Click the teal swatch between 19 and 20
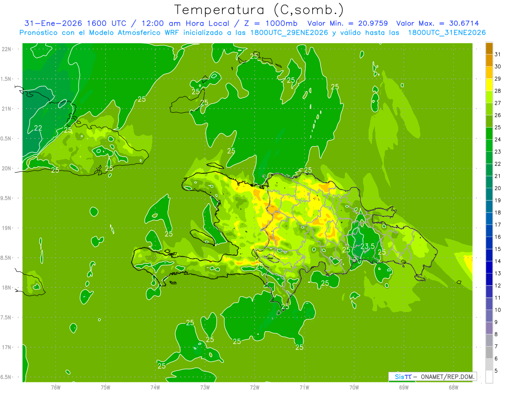Screen dimensions: 509x393 tap(489, 194)
